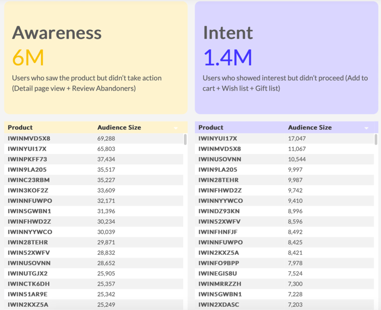Image resolution: width=381 pixels, height=310 pixels.
Task: Click product IWINUSOVNN in Intent list
Action: [220, 159]
